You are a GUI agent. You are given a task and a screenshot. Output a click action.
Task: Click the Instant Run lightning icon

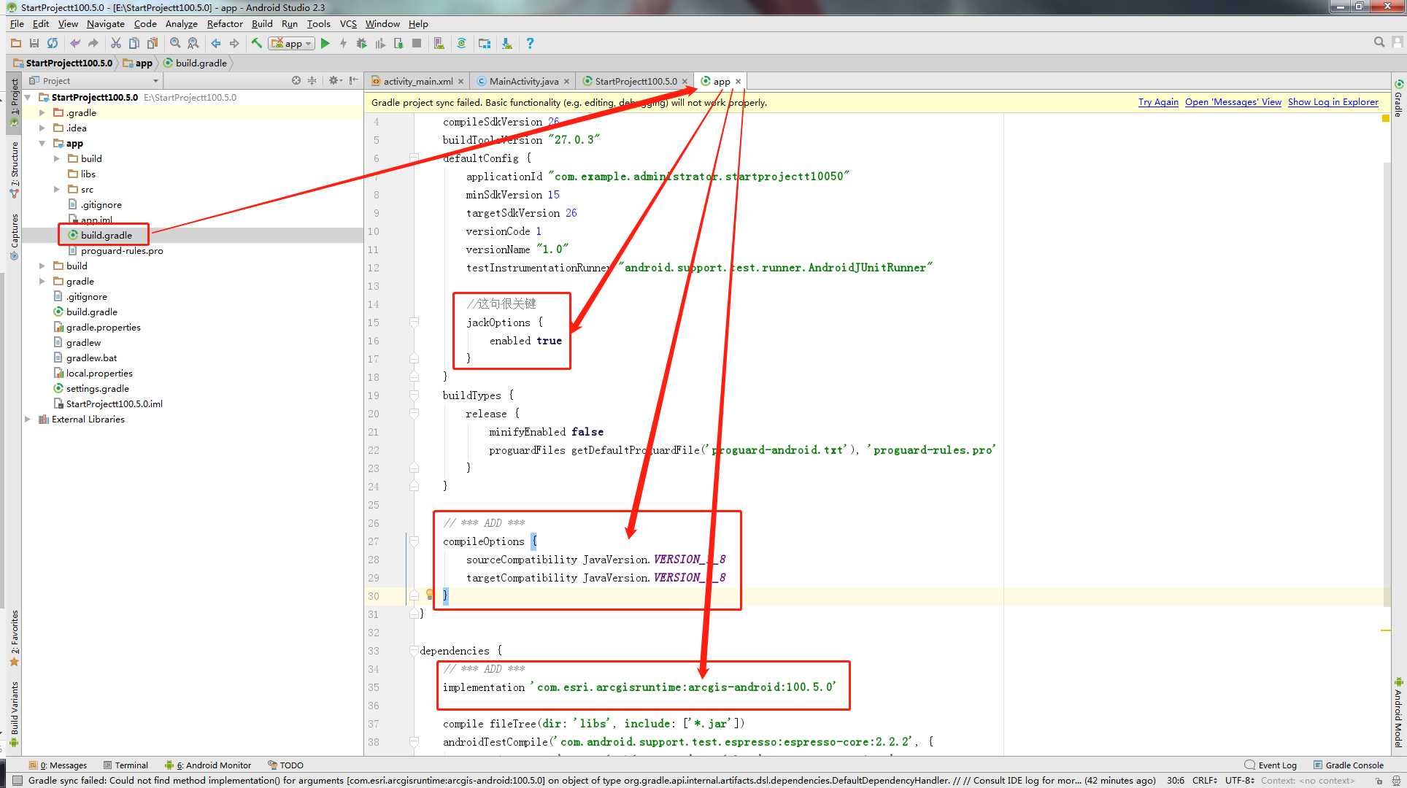343,44
